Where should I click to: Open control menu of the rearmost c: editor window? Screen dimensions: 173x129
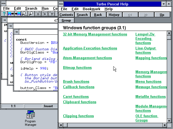[5, 20]
